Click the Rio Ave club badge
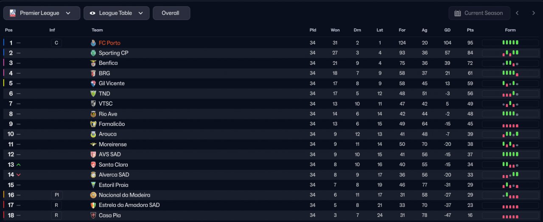 (93, 114)
